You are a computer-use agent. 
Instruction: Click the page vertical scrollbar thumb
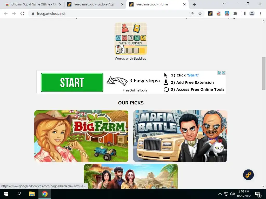point(264,74)
